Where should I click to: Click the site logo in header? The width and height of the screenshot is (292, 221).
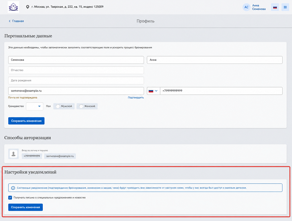[x=13, y=7]
